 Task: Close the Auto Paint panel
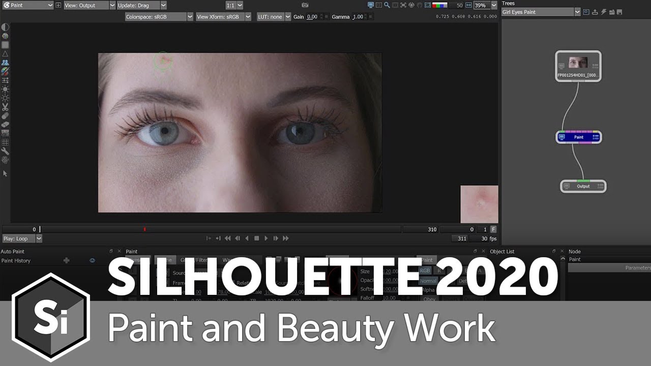[120, 251]
